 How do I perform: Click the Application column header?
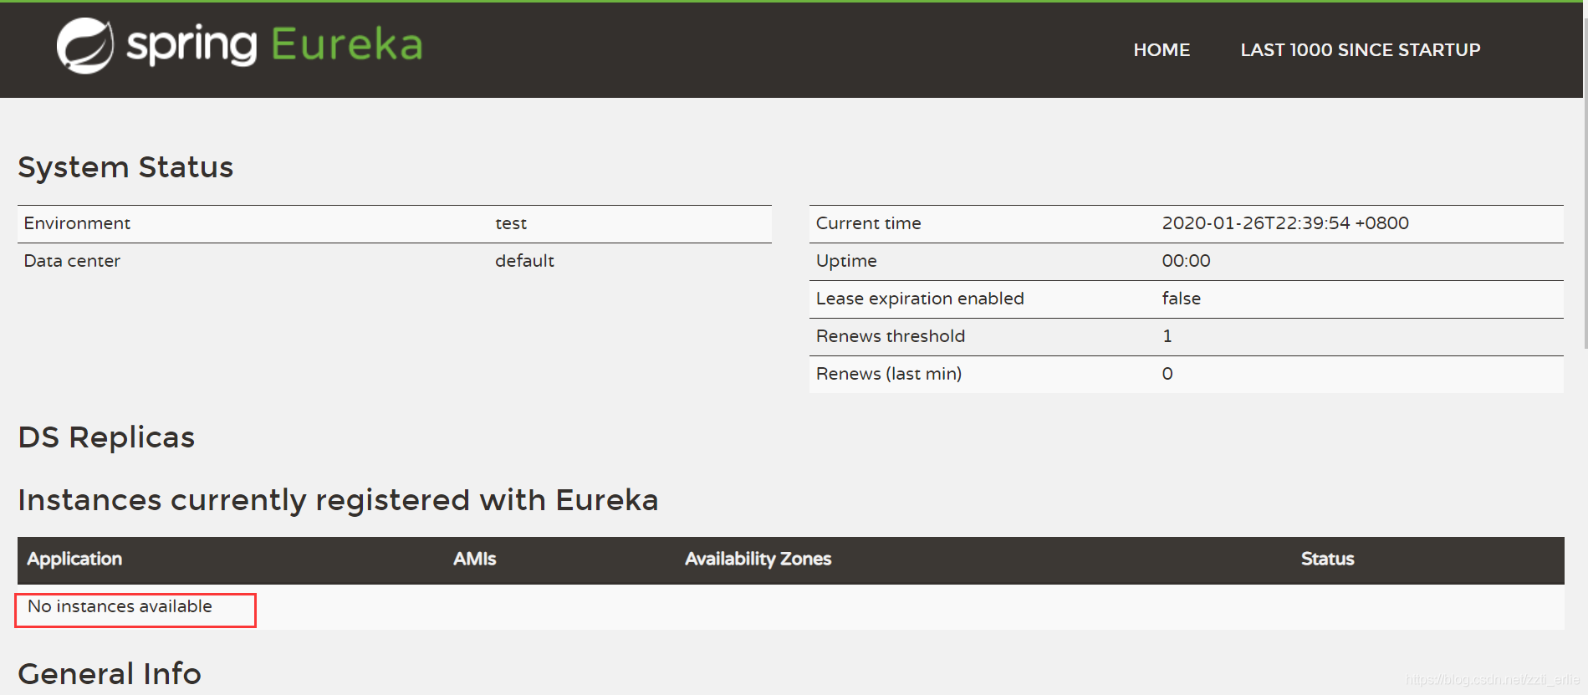74,559
